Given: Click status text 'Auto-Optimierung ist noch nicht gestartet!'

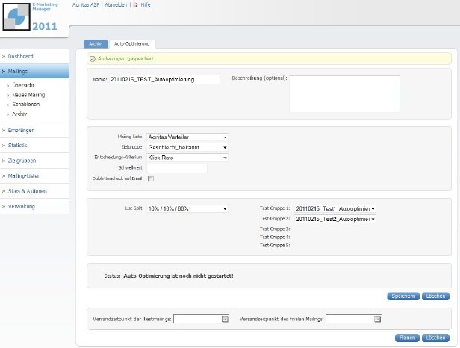Looking at the screenshot, I should pyautogui.click(x=178, y=276).
